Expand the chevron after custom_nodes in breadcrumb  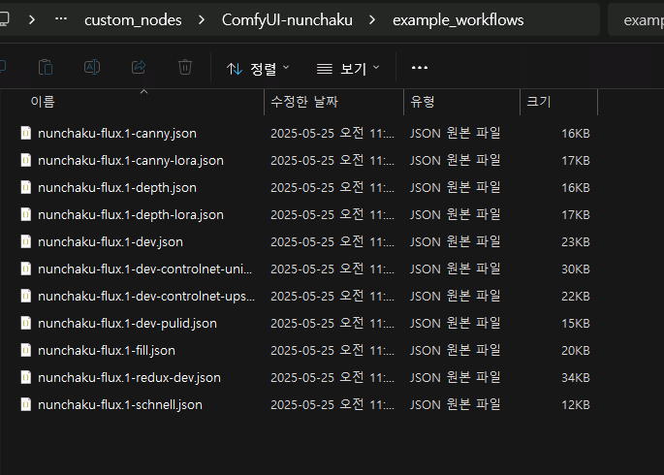click(x=203, y=19)
